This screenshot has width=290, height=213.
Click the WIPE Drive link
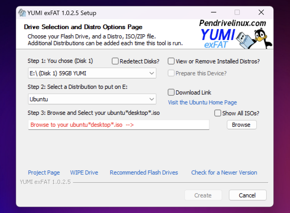[x=84, y=173]
